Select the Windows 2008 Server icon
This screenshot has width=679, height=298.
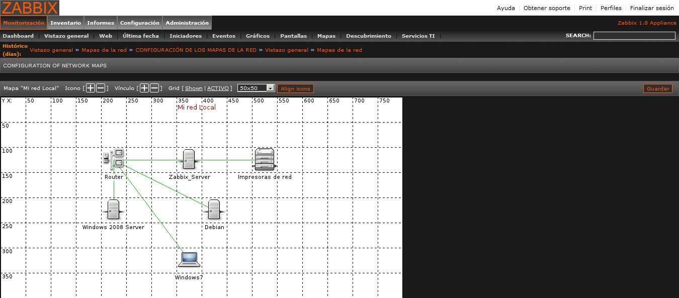pos(114,210)
